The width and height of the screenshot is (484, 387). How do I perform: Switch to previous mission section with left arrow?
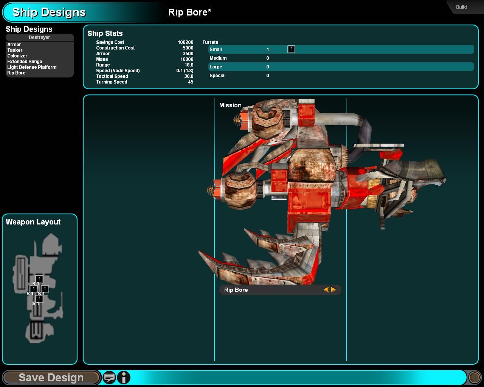[326, 290]
